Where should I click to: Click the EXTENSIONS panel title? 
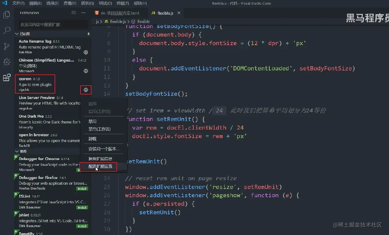click(30, 13)
